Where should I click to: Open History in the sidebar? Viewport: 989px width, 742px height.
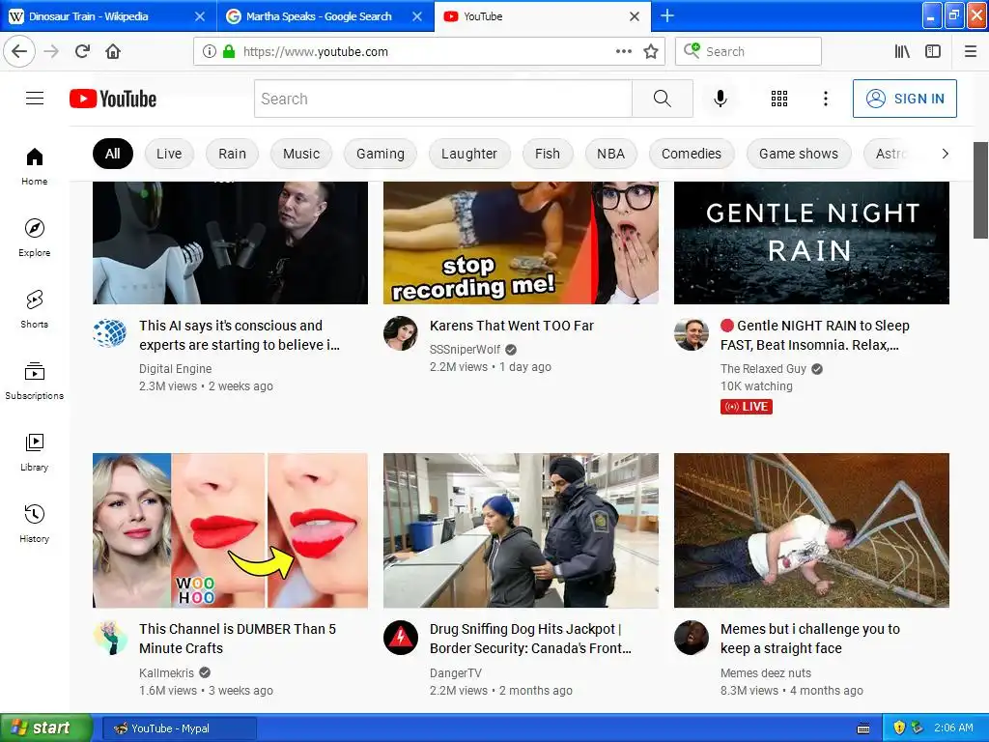click(35, 525)
